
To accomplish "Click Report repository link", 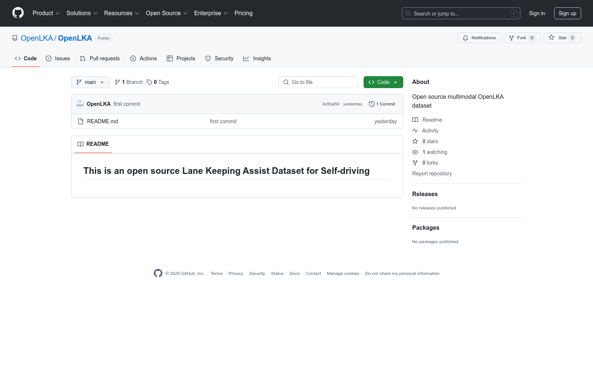I will coord(432,174).
